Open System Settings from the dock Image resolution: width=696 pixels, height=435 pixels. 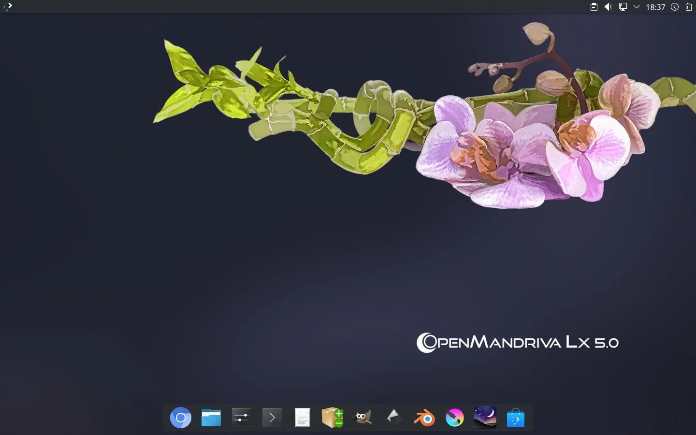tap(241, 417)
